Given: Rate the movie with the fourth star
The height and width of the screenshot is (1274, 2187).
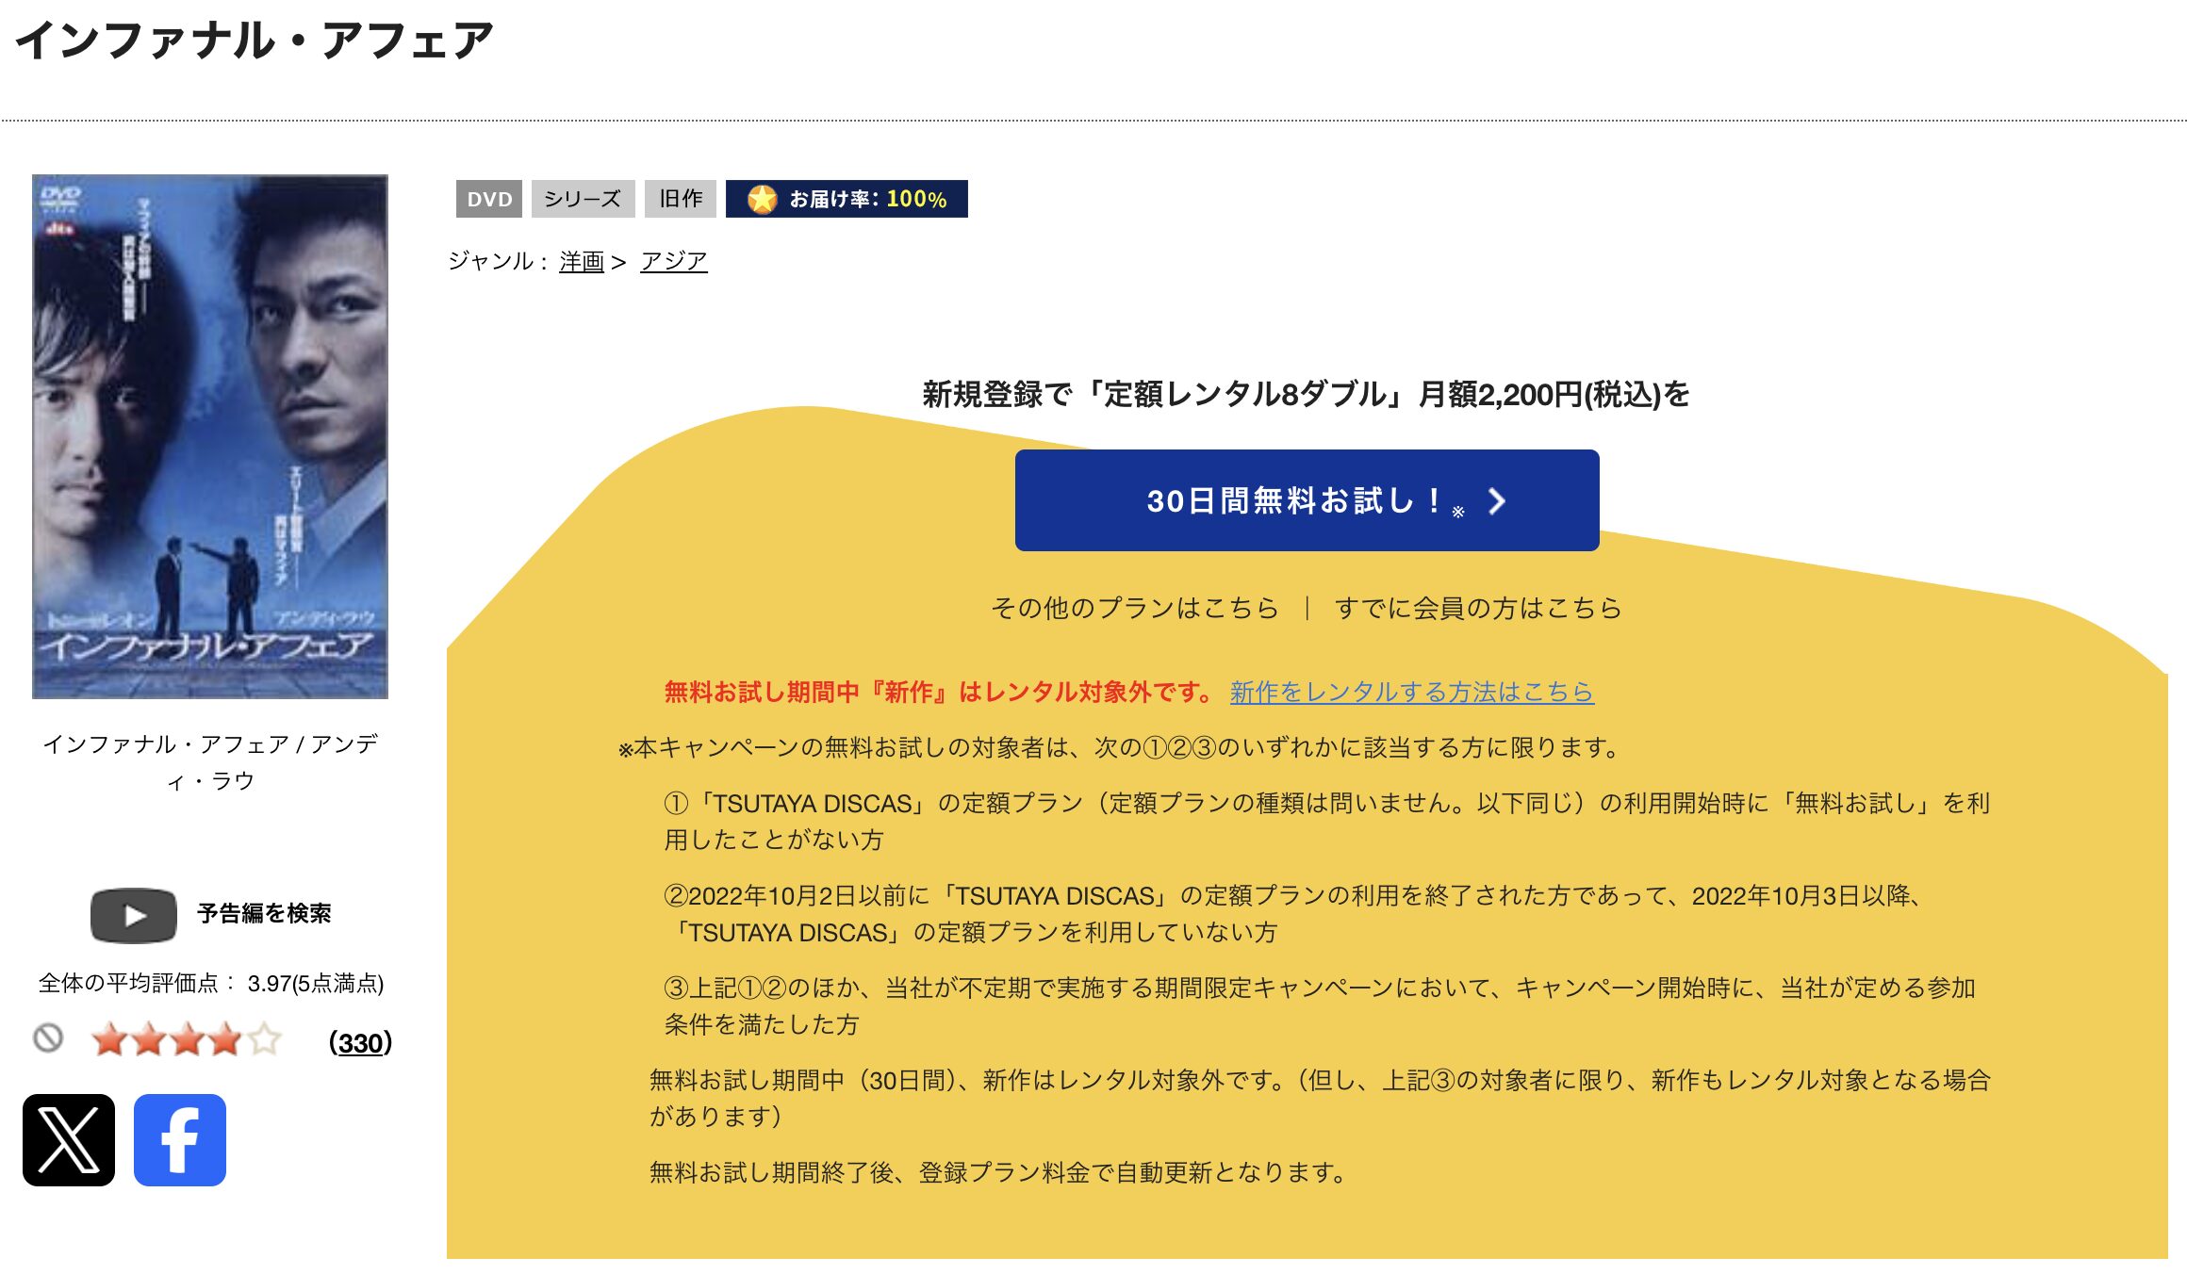Looking at the screenshot, I should 226,1039.
